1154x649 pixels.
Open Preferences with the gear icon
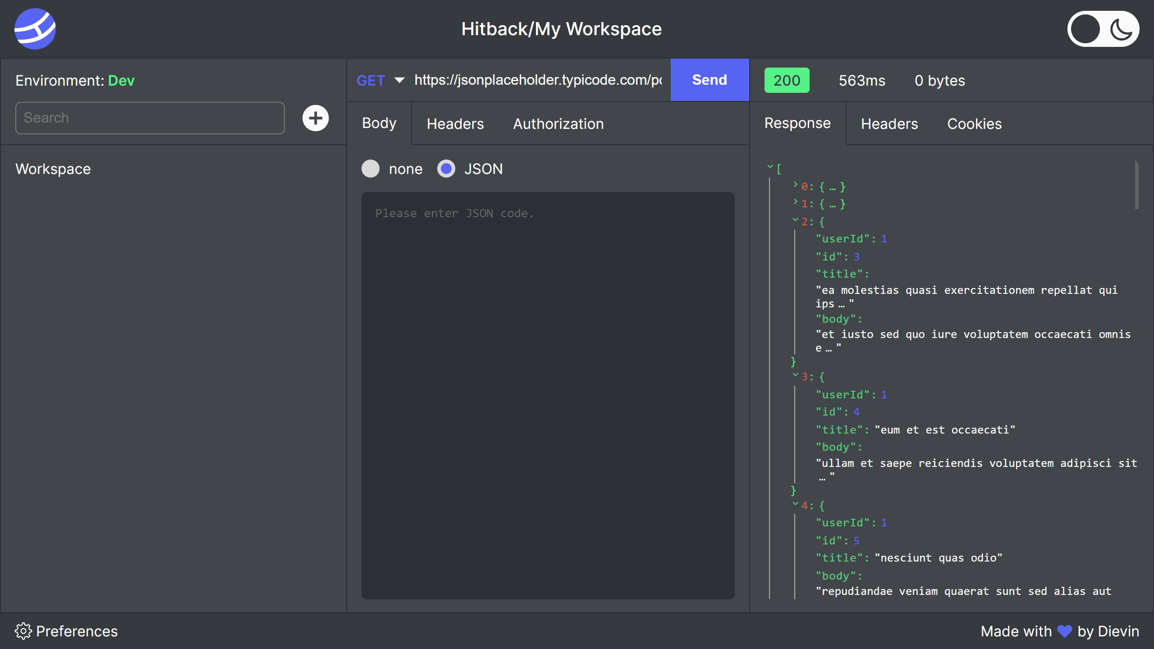point(23,631)
